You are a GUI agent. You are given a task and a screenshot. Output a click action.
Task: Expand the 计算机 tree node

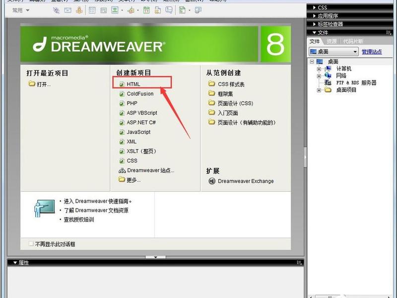click(x=319, y=69)
